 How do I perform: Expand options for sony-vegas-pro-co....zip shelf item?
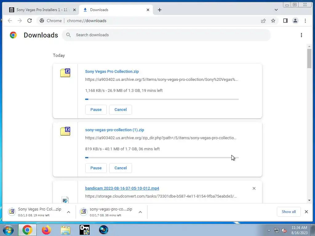(x=140, y=212)
